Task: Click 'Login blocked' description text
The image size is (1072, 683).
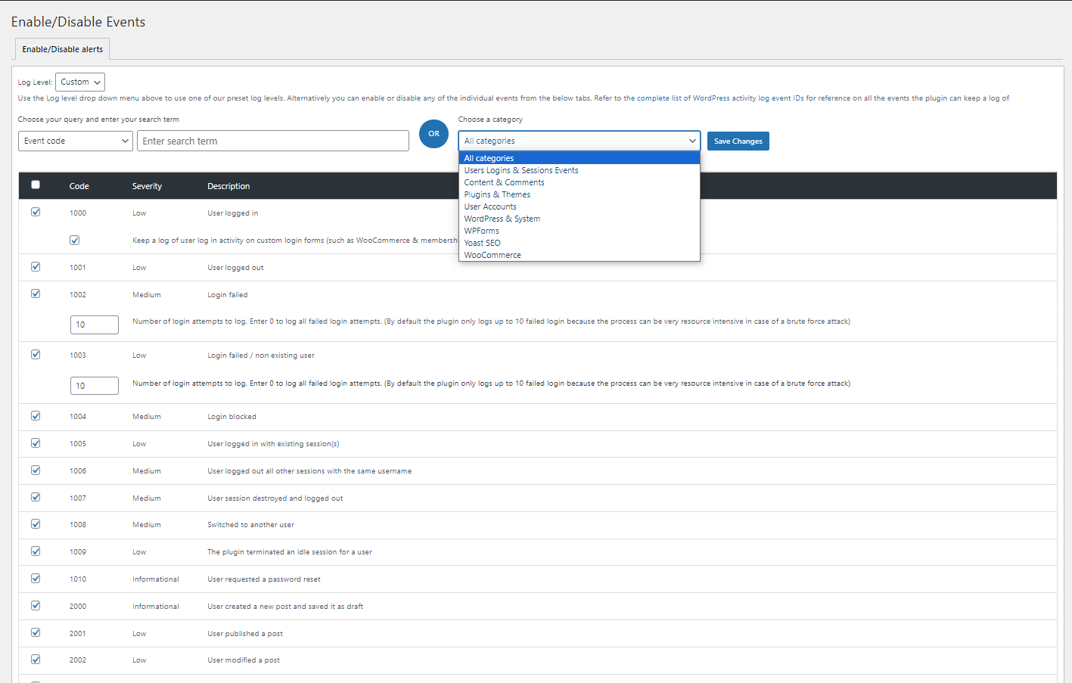Action: pos(231,417)
